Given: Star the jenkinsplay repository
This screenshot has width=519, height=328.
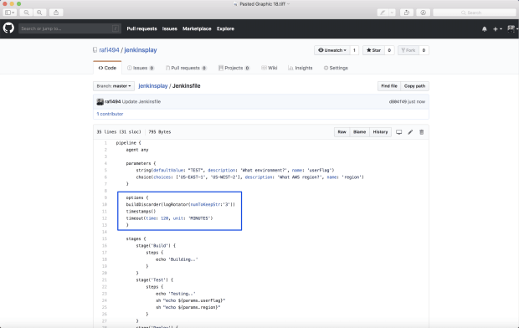Looking at the screenshot, I should 373,50.
